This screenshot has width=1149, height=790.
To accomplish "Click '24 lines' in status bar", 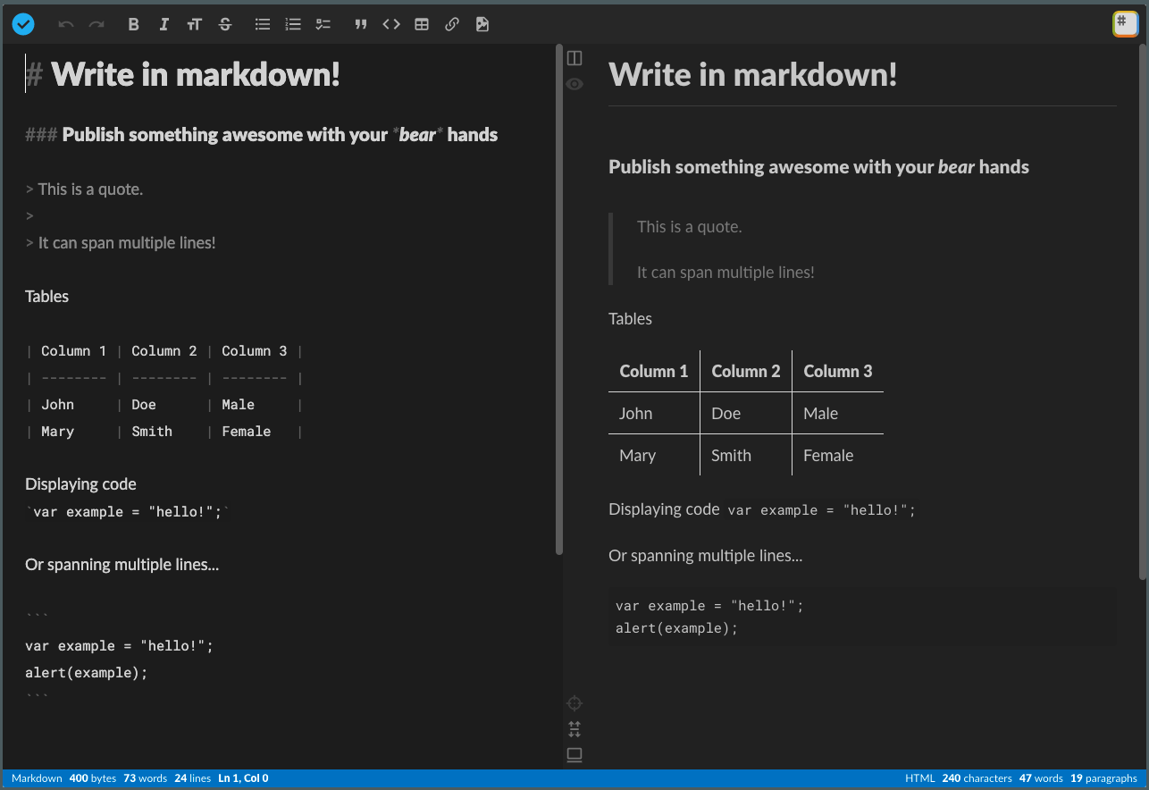I will 193,778.
